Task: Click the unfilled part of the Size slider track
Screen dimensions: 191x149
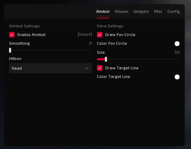Action: point(143,59)
